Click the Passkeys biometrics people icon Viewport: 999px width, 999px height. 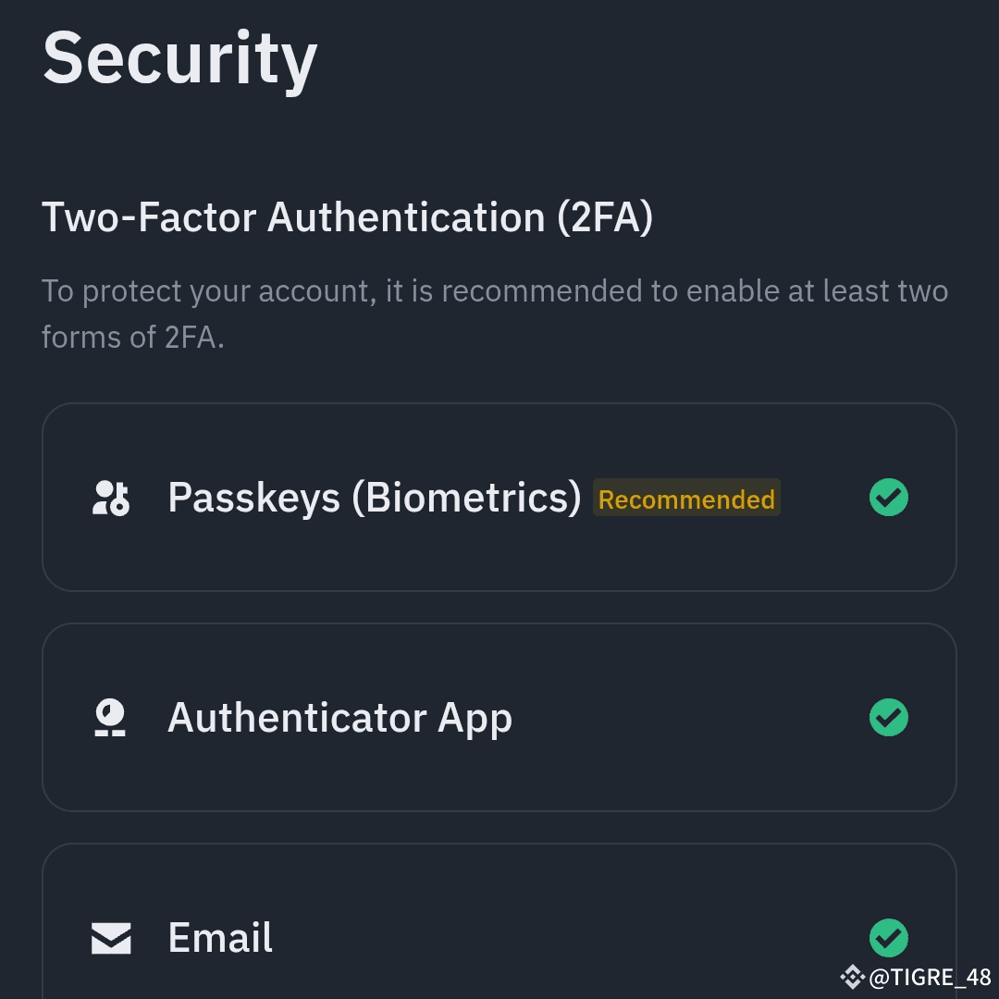[110, 498]
